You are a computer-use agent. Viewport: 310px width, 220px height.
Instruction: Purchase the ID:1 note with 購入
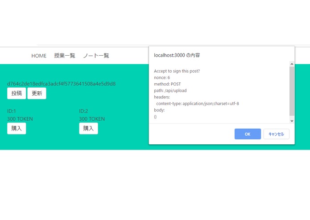pyautogui.click(x=17, y=128)
